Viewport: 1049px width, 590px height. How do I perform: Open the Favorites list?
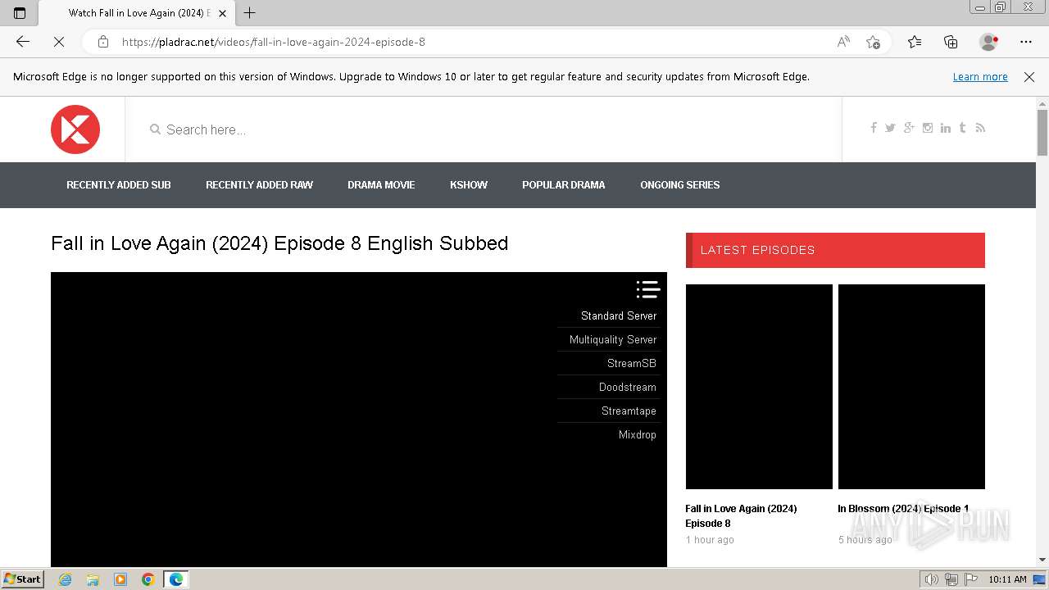click(915, 42)
